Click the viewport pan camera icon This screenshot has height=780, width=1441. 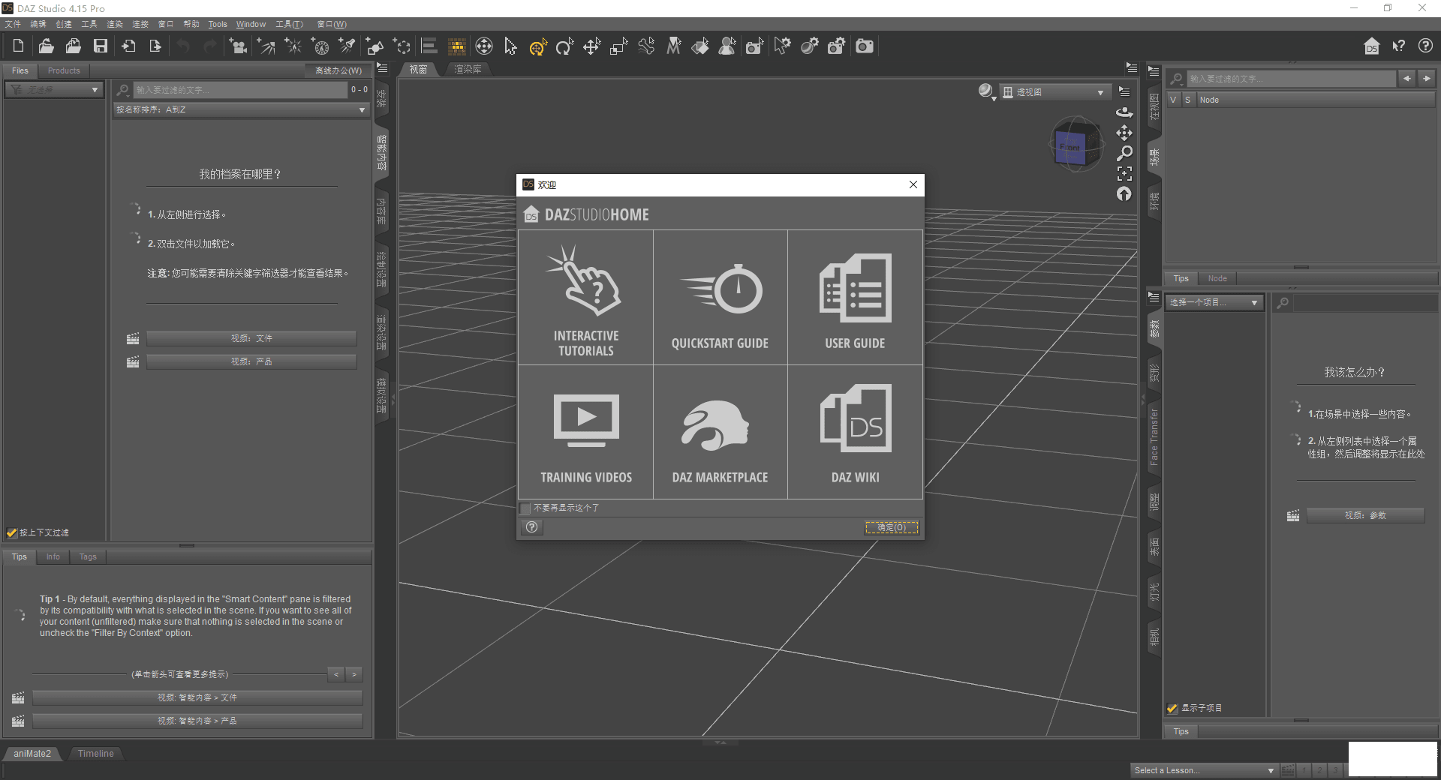click(x=1124, y=133)
